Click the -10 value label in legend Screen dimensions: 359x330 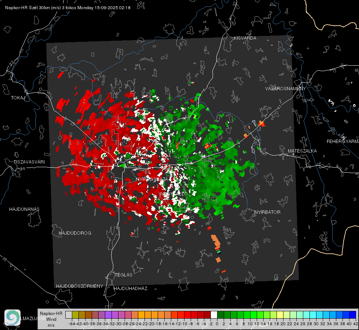tap(184, 324)
